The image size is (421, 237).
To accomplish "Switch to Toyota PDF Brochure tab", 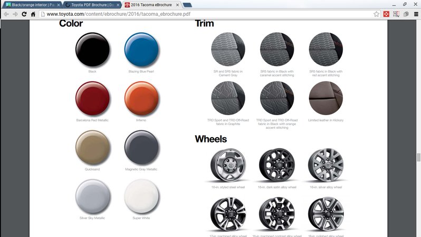I will [93, 5].
